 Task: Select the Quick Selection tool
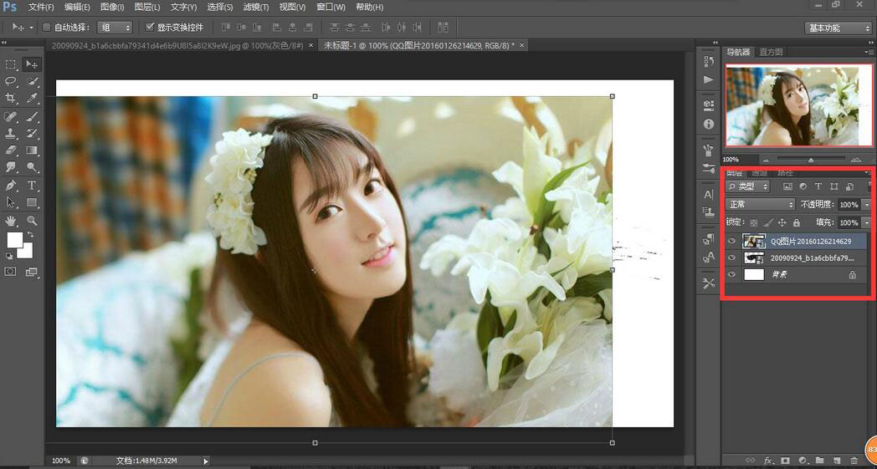(32, 81)
